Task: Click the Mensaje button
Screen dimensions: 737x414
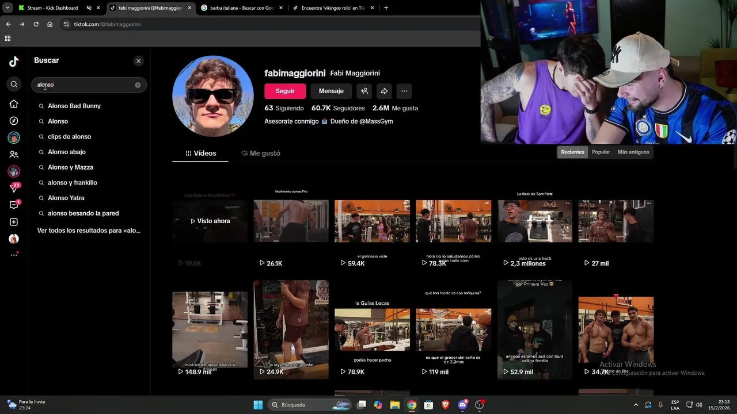Action: (331, 91)
